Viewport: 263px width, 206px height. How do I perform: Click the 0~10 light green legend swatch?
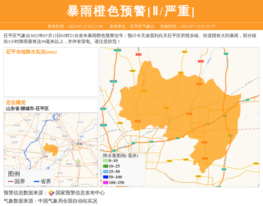pos(105,161)
